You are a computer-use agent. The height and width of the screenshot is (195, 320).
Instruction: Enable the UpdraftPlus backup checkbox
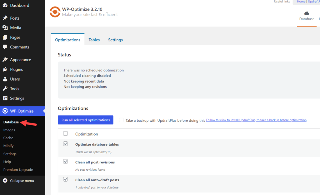121,120
